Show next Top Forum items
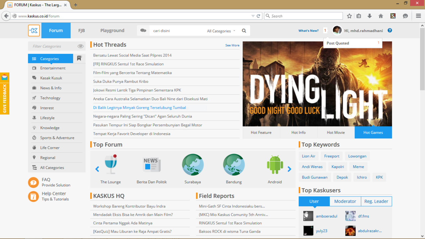The width and height of the screenshot is (425, 239). [x=289, y=169]
